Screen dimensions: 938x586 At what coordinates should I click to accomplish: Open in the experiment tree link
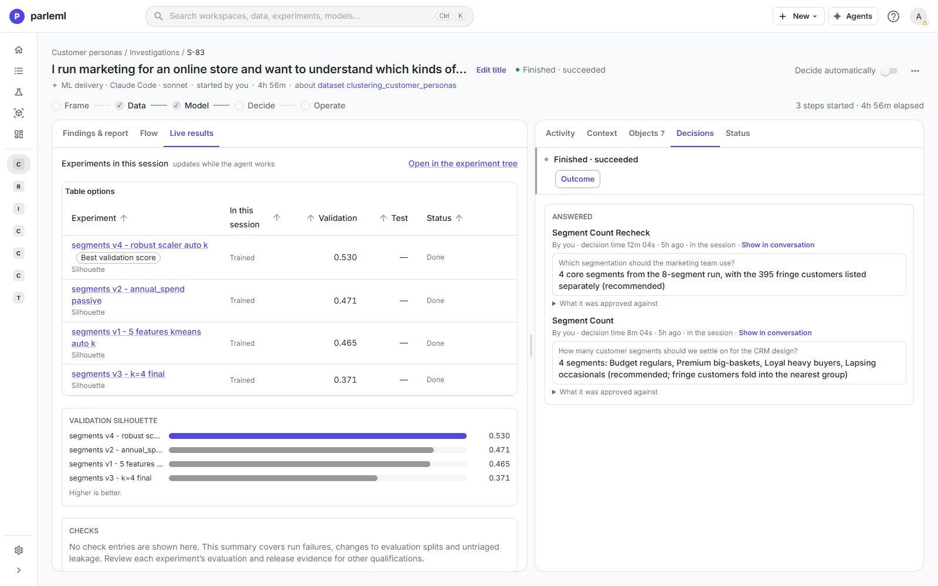pos(463,164)
